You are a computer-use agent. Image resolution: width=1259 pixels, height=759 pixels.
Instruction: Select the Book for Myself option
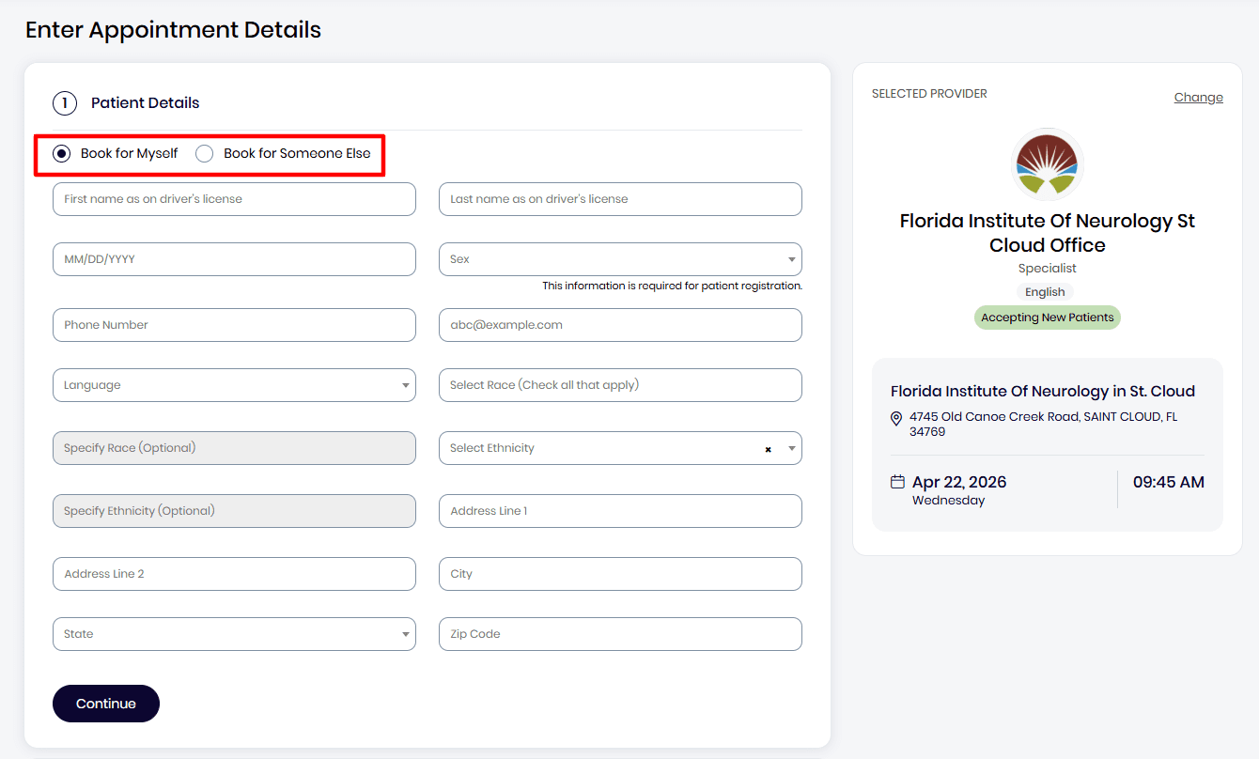[61, 152]
